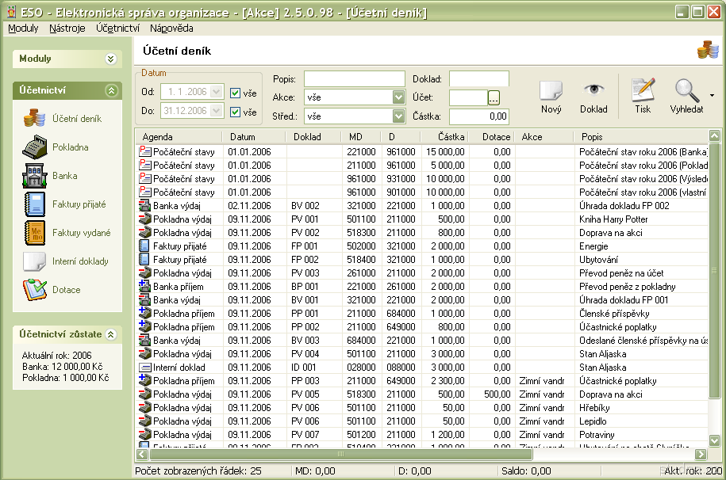Open the Akce dropdown list

398,97
